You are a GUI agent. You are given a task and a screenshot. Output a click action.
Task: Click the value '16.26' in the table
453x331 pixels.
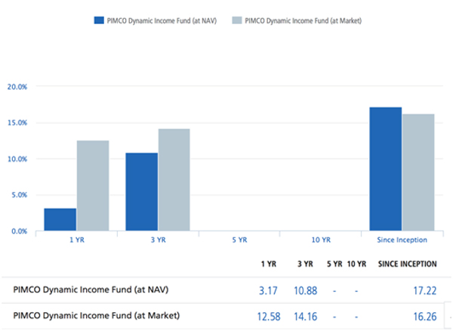point(424,317)
